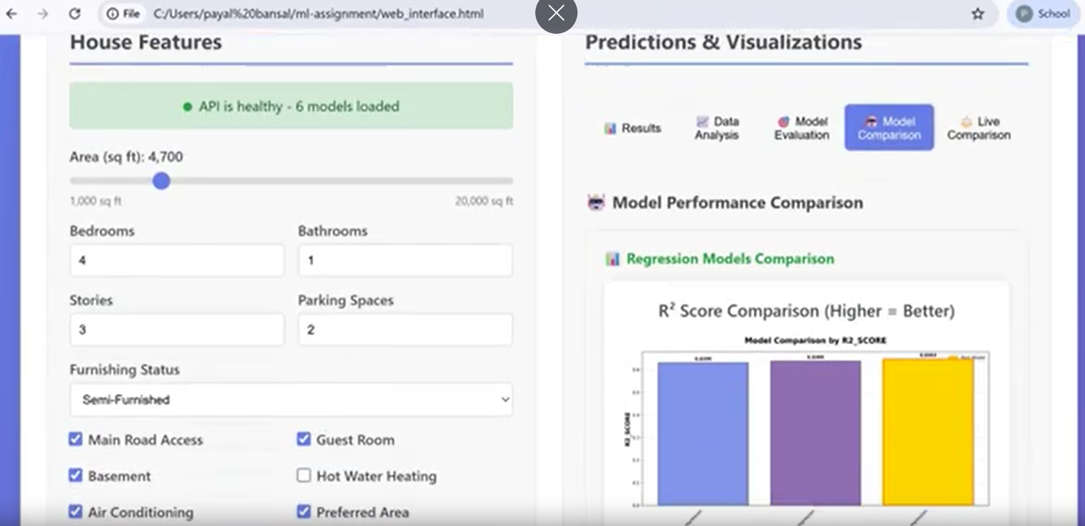Click the browser back arrow icon
This screenshot has width=1085, height=526.
[12, 14]
